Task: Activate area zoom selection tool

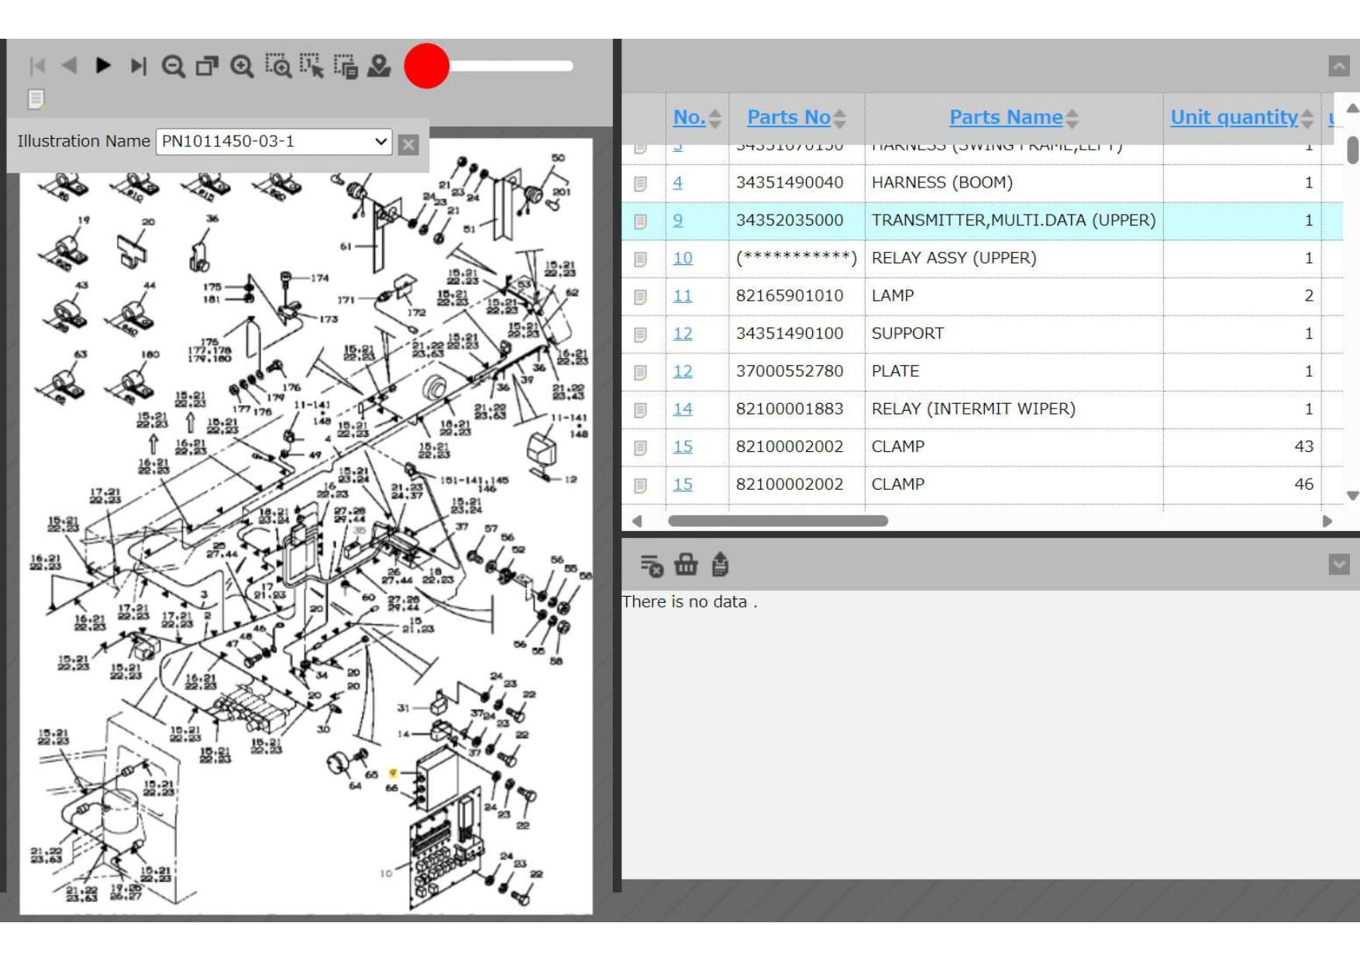Action: [277, 66]
